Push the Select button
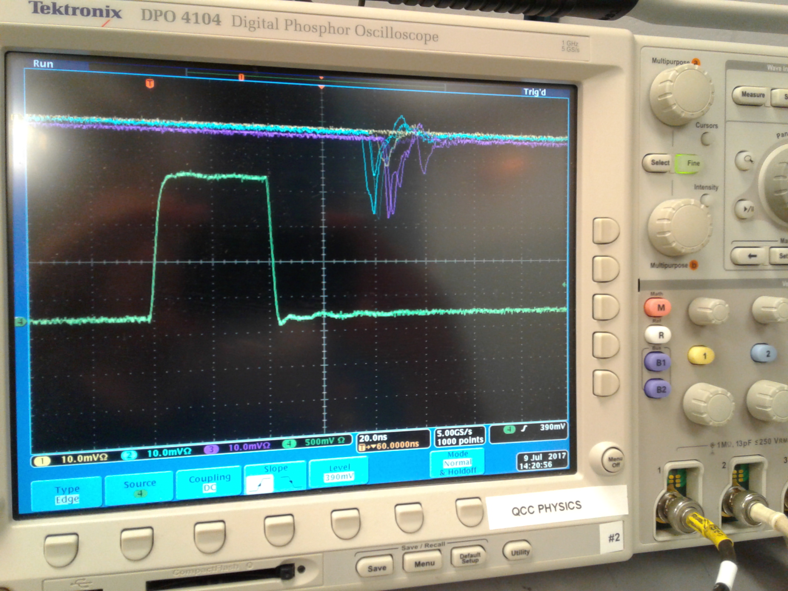 coord(659,163)
